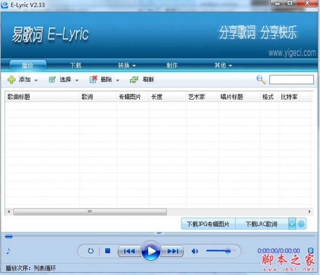Image resolution: width=320 pixels, height=275 pixels.
Task: Click scrollbar left arrow
Action: coord(9,212)
